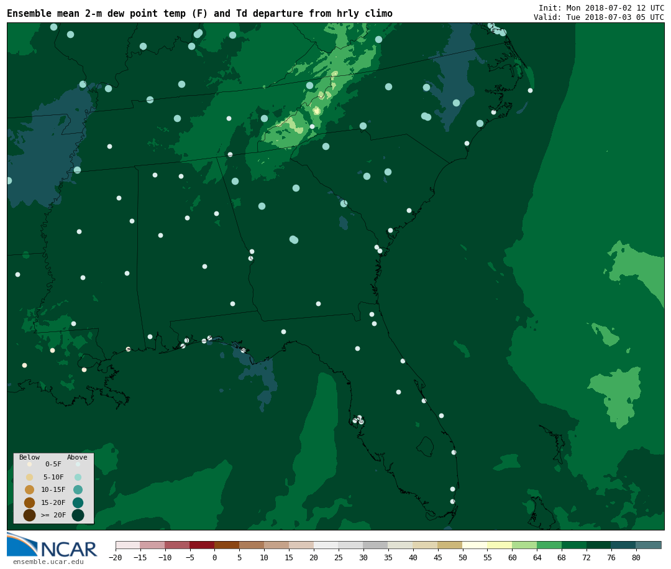Pick the medium green swatch between 64 and 68
Image resolution: width=671 pixels, height=569 pixels.
point(549,545)
